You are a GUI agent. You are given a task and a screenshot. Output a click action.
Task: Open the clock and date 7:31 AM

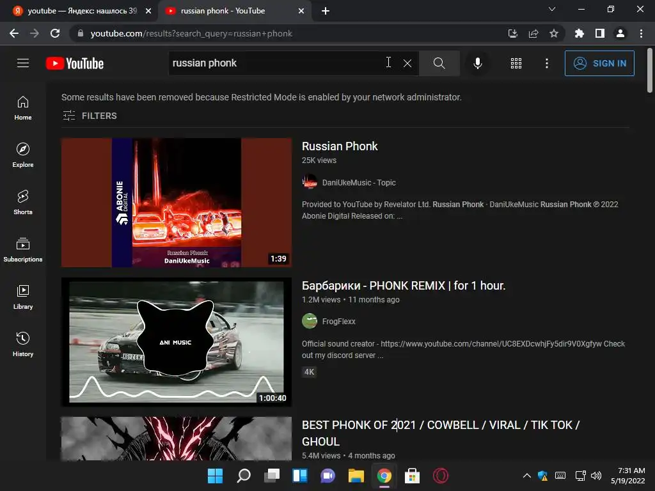click(628, 476)
